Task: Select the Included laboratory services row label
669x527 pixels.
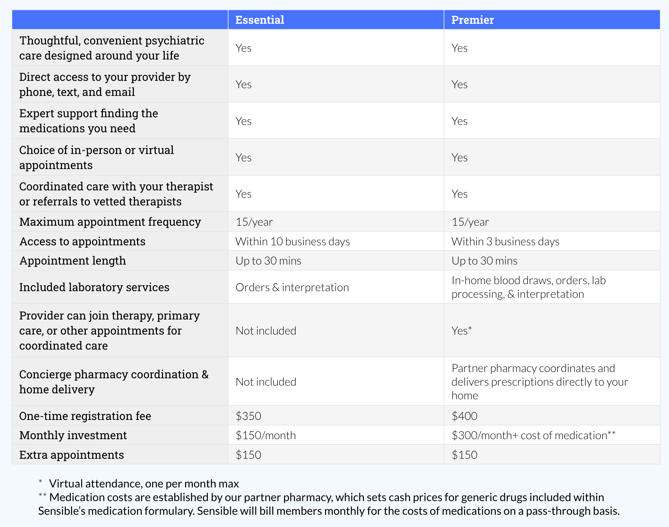Action: point(94,287)
